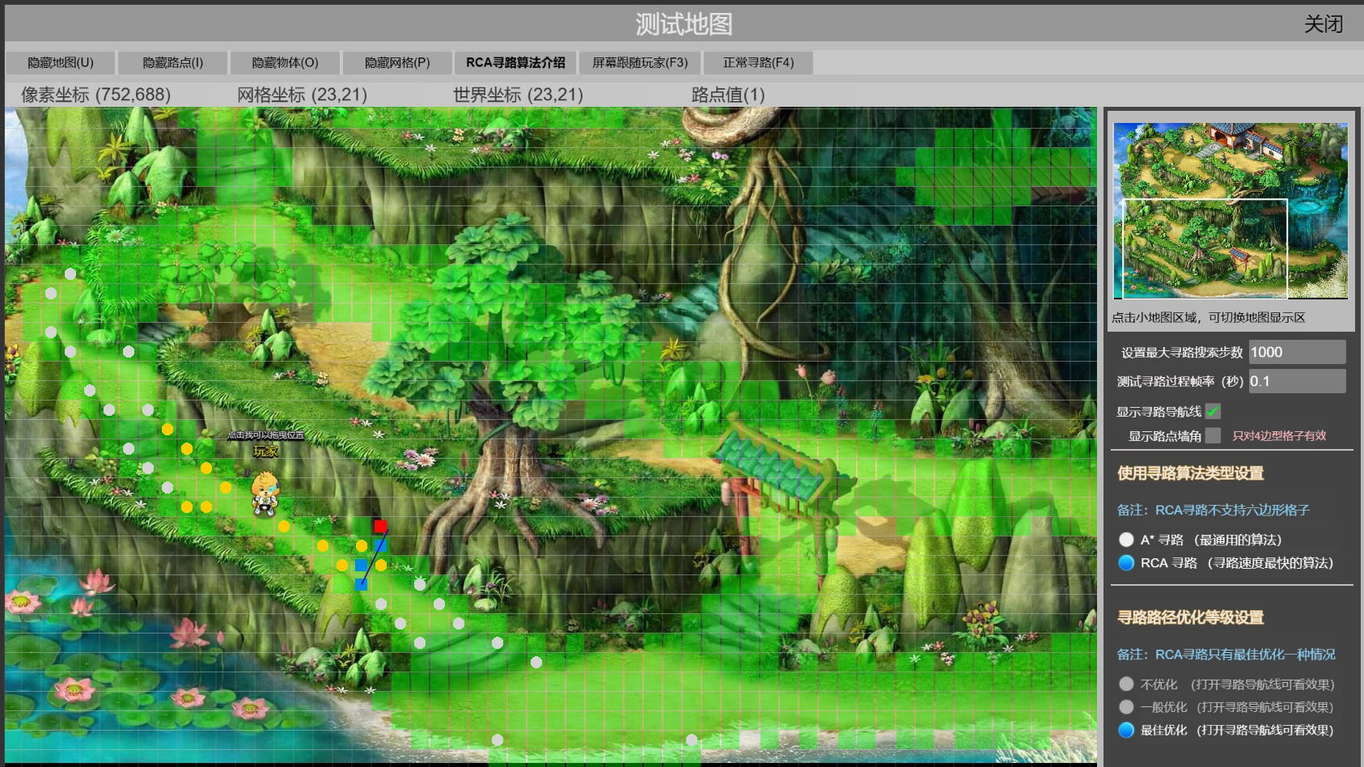Click the player character sprite on the map
This screenshot has width=1364, height=767.
(x=265, y=494)
